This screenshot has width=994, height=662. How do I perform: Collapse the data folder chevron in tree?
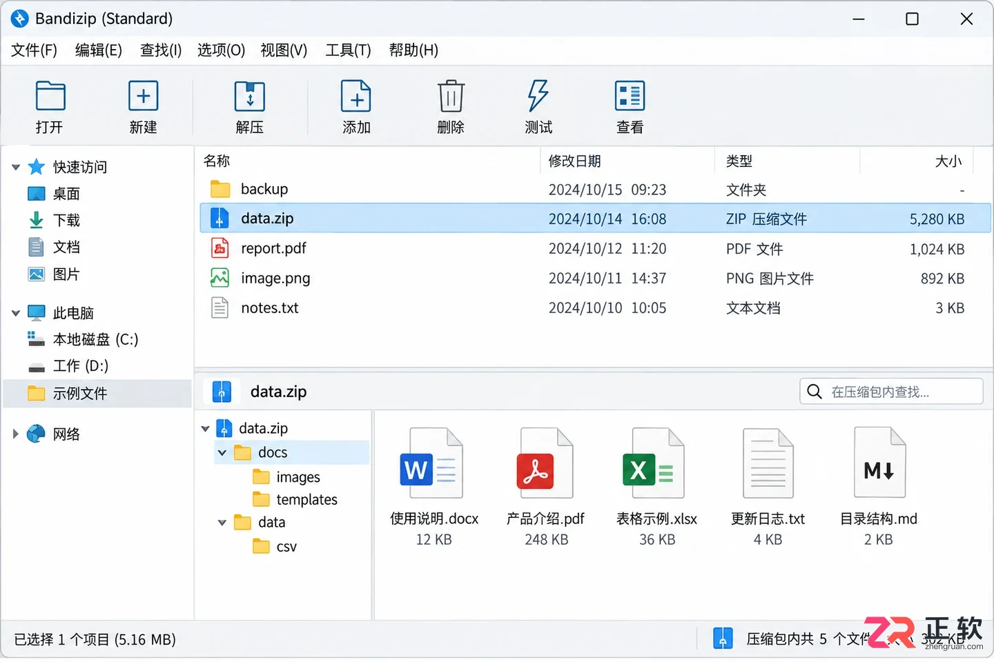(222, 523)
